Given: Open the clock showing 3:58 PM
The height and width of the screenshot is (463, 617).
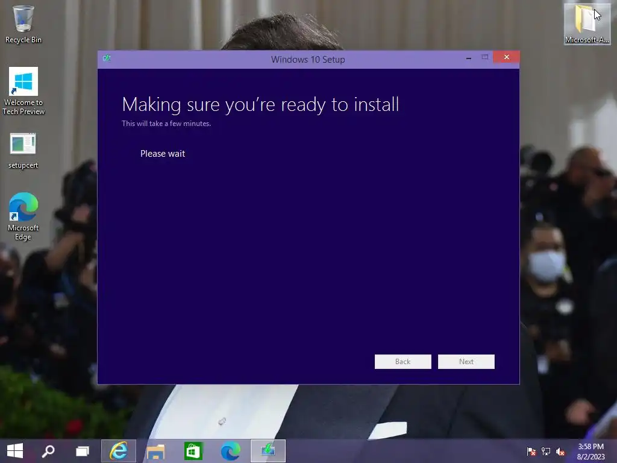Looking at the screenshot, I should pos(590,451).
